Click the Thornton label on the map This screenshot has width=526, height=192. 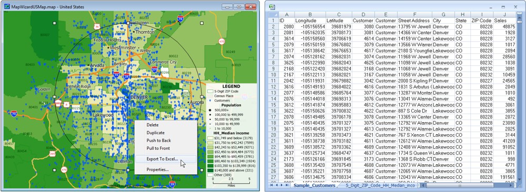click(145, 32)
